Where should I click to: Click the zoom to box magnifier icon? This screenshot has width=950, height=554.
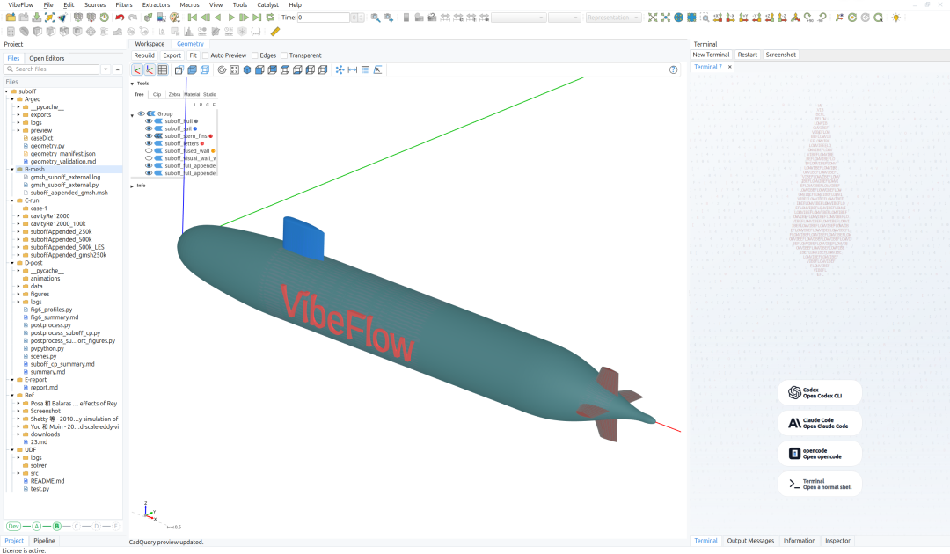click(x=705, y=18)
